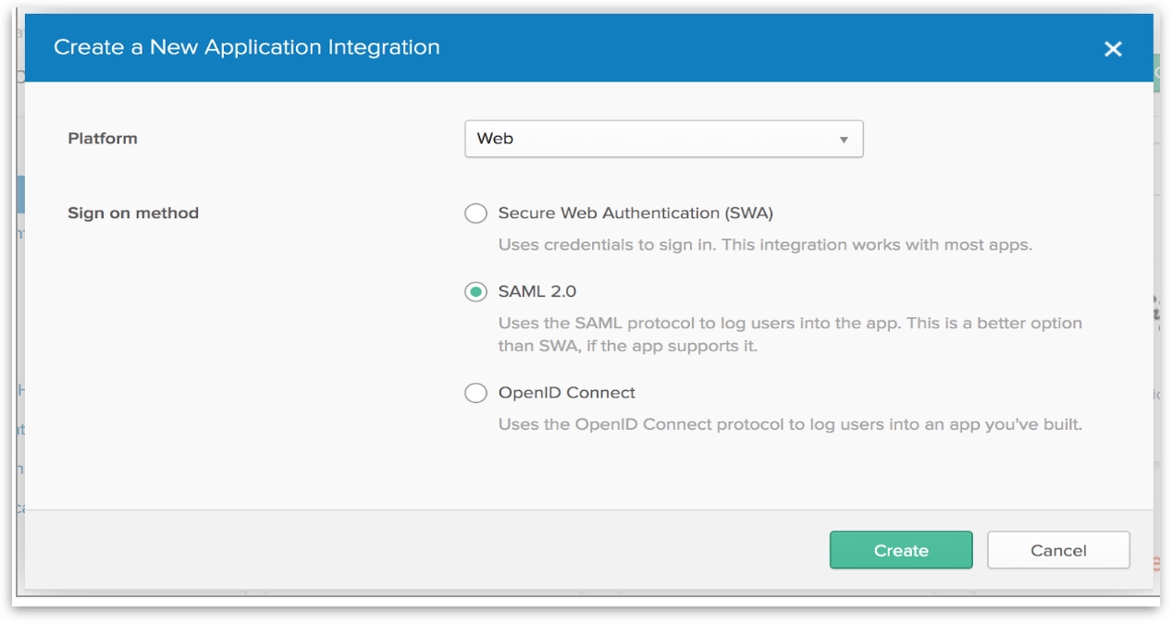Image resolution: width=1172 pixels, height=624 pixels.
Task: Select the Secure Web Authentication radio button
Action: [x=475, y=214]
